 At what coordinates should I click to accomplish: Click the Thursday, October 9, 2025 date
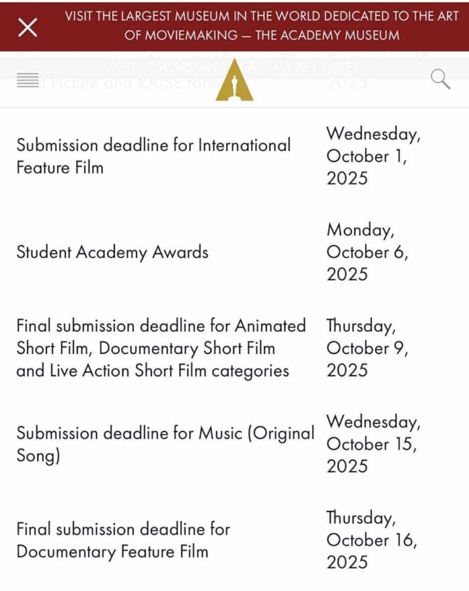pyautogui.click(x=367, y=348)
